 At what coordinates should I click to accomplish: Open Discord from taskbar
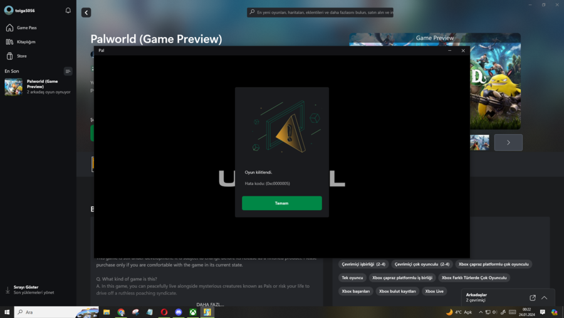tap(179, 312)
